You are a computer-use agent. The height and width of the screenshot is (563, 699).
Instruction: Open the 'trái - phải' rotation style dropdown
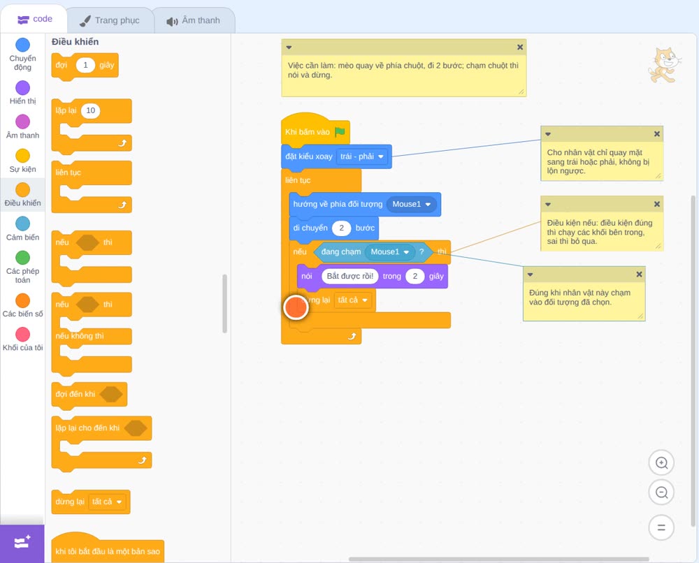361,156
